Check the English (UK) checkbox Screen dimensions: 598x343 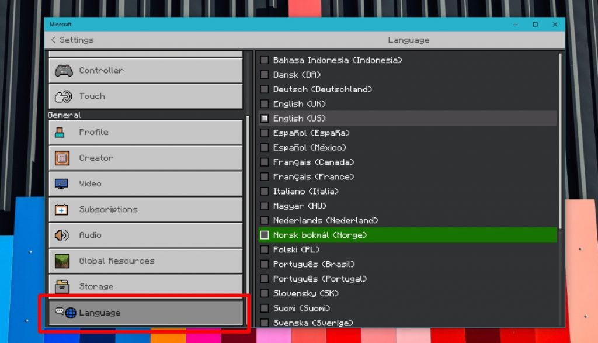(265, 103)
